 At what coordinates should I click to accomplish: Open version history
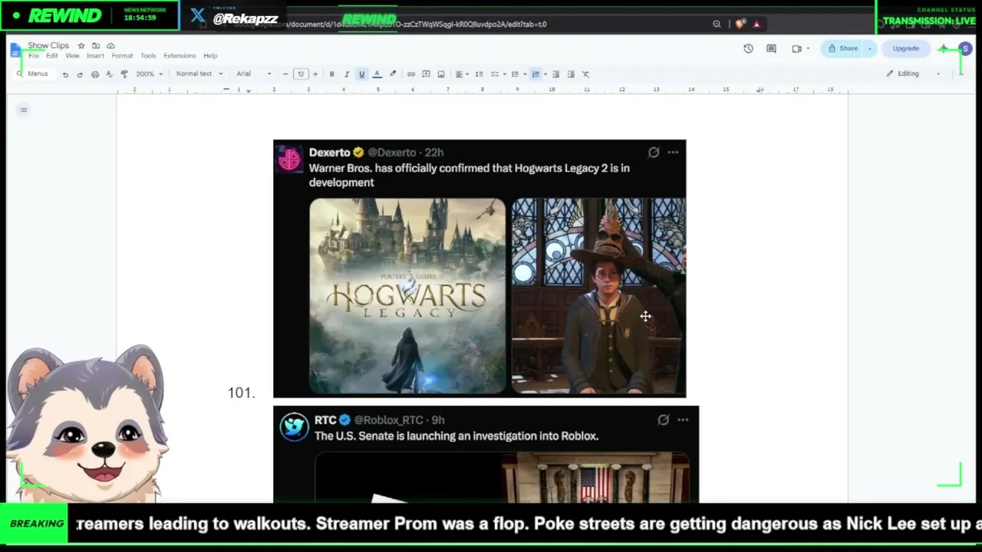tap(749, 49)
